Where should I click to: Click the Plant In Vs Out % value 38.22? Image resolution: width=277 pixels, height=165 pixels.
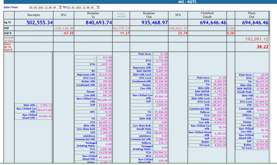tap(262, 47)
